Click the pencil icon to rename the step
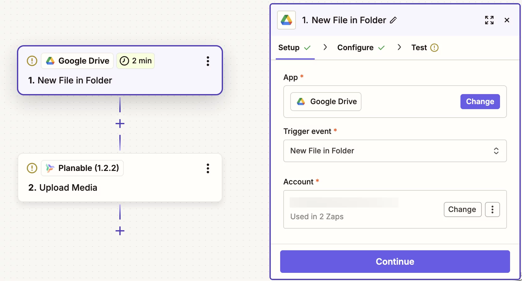 pos(393,20)
